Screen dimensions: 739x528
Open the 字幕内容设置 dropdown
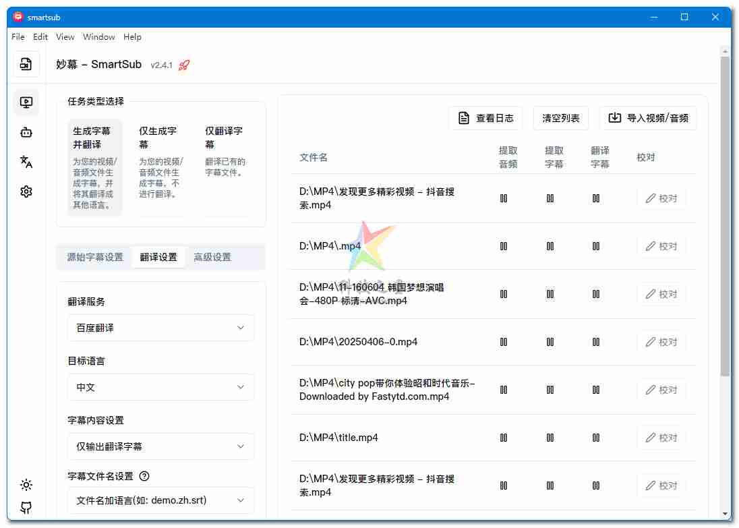(x=160, y=446)
